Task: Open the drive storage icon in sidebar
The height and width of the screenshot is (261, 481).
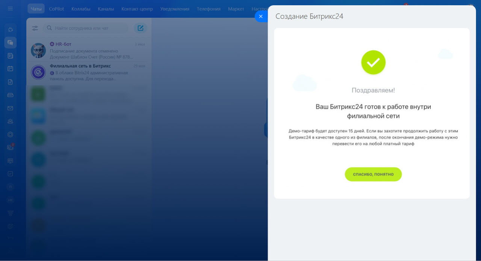Action: click(x=10, y=95)
